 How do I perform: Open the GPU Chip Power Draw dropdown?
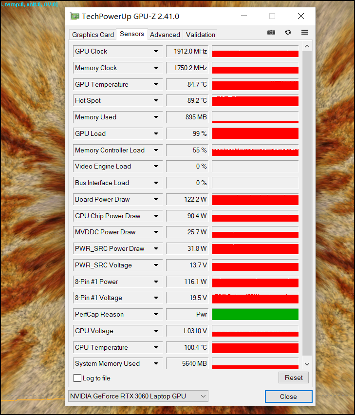tap(156, 216)
